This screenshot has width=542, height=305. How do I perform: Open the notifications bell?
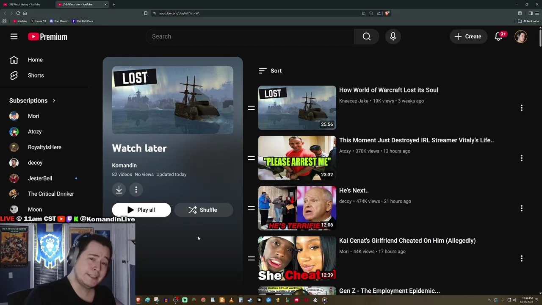(x=499, y=36)
